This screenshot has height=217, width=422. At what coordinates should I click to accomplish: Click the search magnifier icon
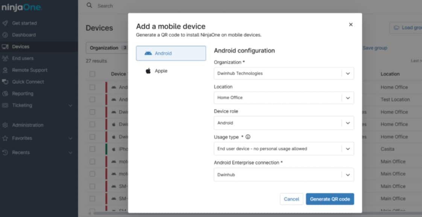click(x=90, y=5)
